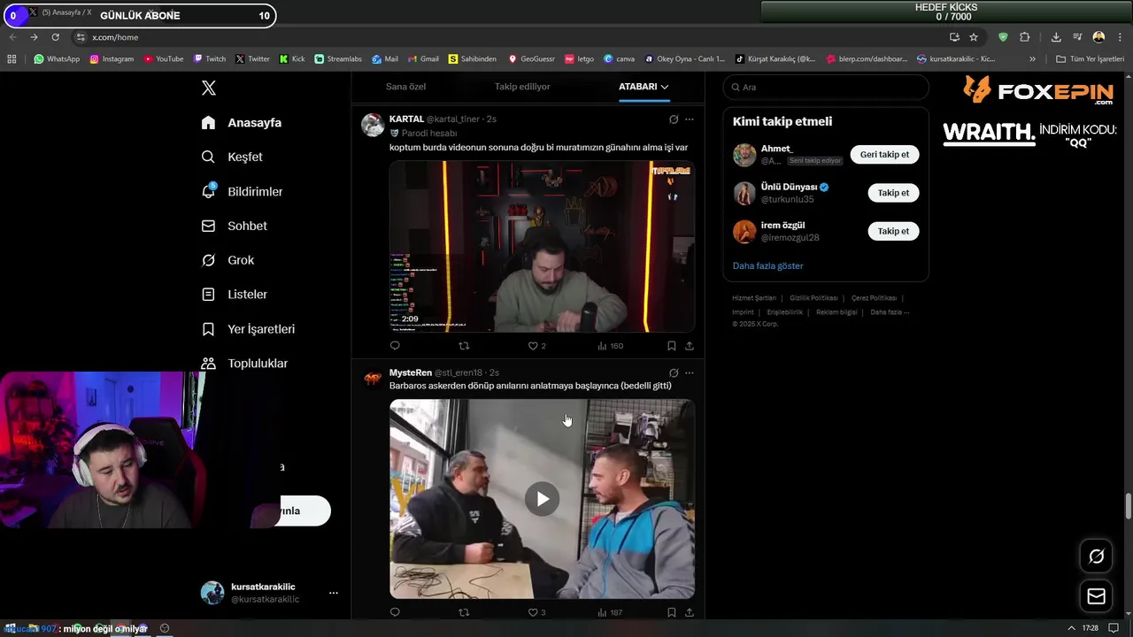Open Çerez Politikası link

874,298
